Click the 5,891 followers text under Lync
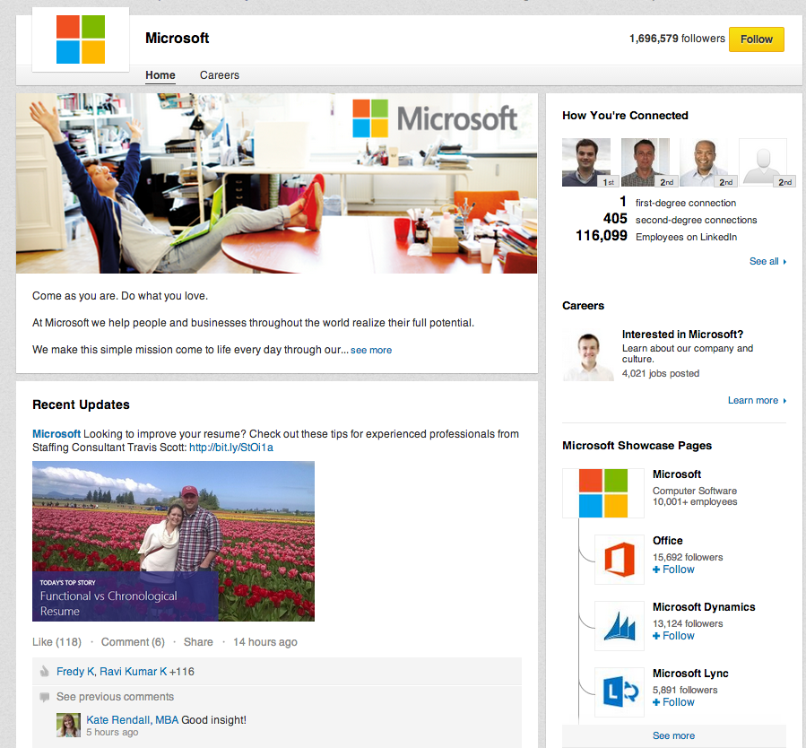The width and height of the screenshot is (806, 748). click(685, 690)
